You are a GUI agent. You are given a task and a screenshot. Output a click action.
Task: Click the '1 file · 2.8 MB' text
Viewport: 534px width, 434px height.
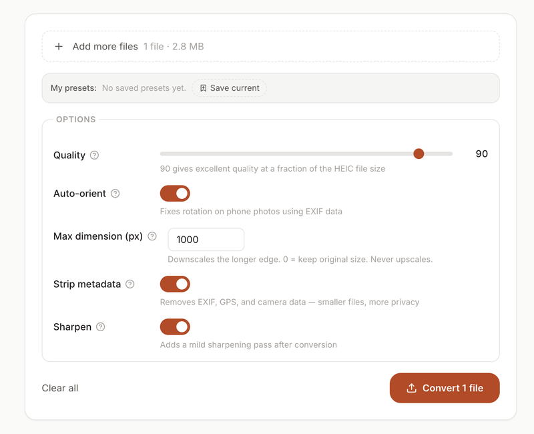pyautogui.click(x=174, y=46)
